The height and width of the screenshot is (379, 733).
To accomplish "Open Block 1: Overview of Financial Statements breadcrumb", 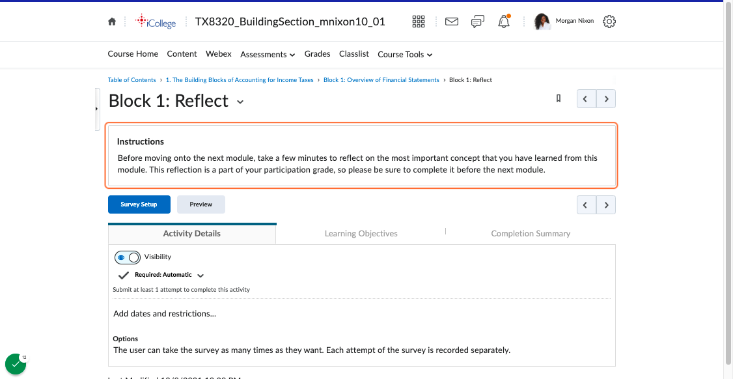I will (381, 80).
